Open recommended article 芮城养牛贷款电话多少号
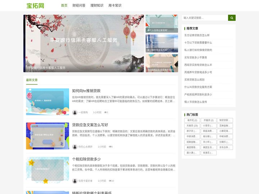Image resolution: width=259 pixels, height=194 pixels. coord(198,72)
